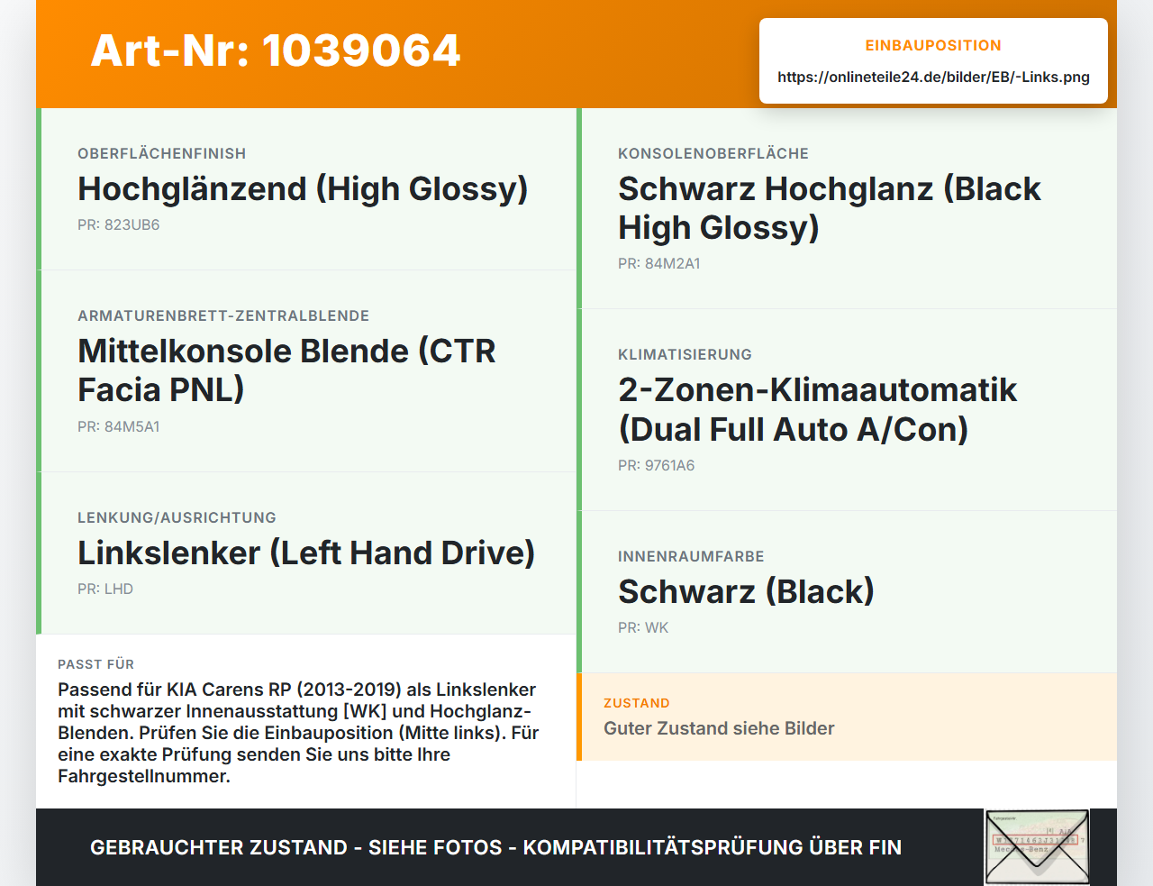Click the LENKUNG/AUSRICHTUNG label
1153x886 pixels.
tap(177, 517)
